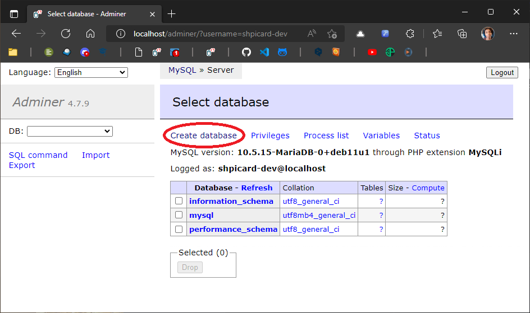530x313 pixels.
Task: Click the tables count for performance_schema
Action: point(381,229)
